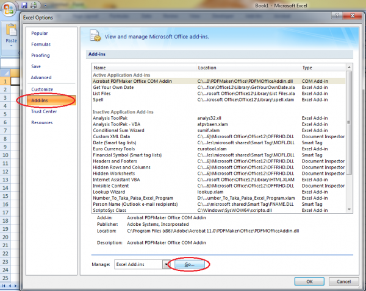Click scroll up arrow of add-ins list
Image resolution: width=366 pixels, height=291 pixels.
349,68
